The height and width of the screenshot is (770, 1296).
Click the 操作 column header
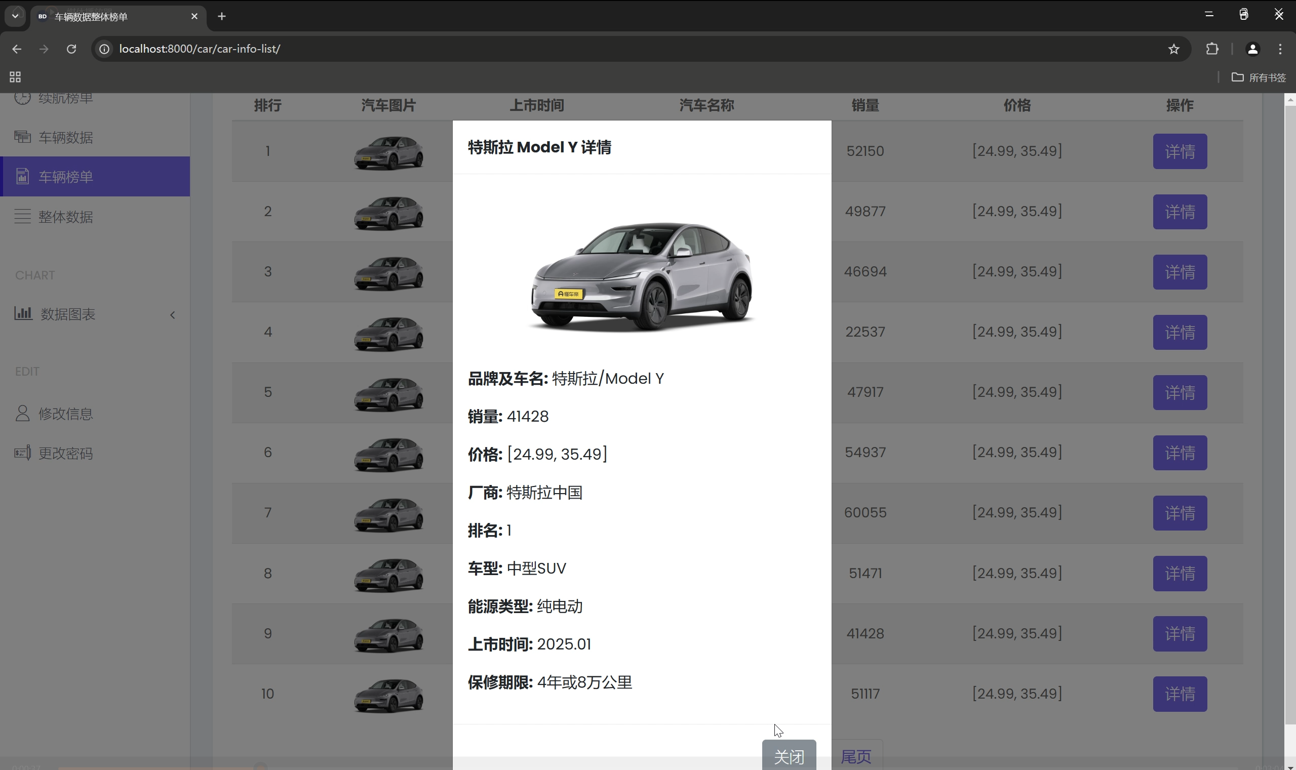click(x=1180, y=105)
